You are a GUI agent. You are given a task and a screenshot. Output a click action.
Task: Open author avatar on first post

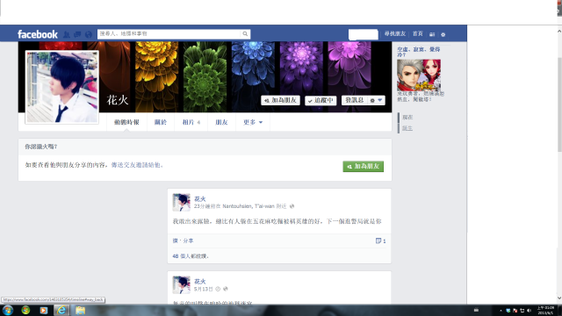(x=182, y=203)
